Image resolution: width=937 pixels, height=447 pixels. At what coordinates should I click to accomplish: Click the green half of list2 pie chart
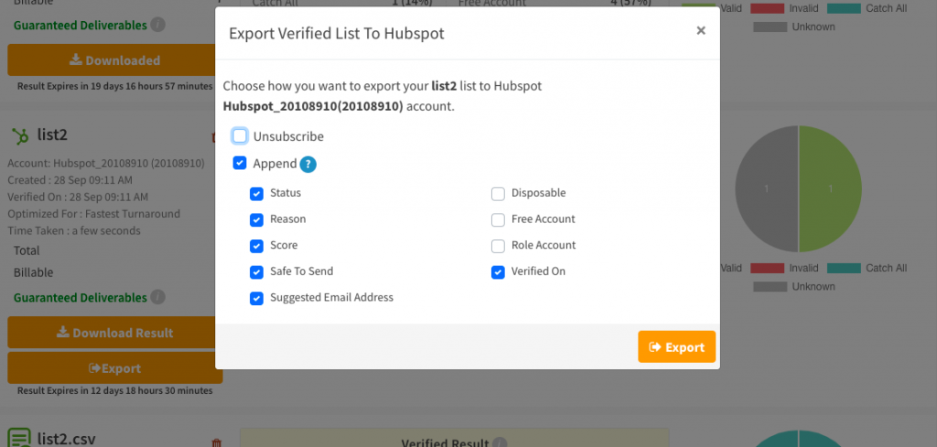click(831, 188)
